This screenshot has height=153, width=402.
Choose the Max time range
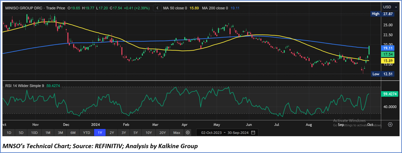click(x=177, y=133)
